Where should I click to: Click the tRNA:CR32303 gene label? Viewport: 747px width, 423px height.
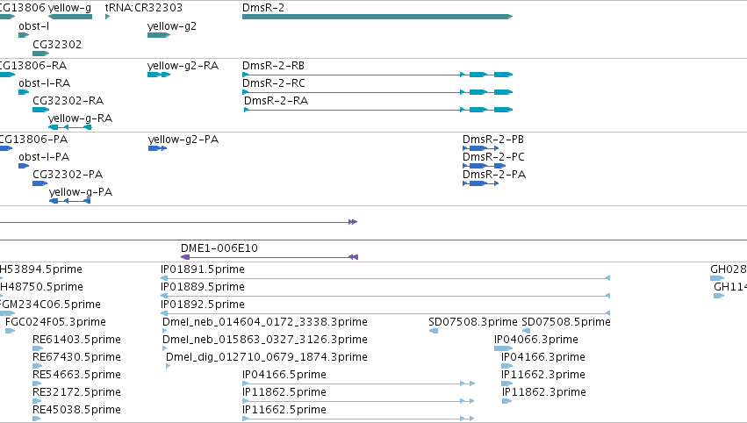(143, 8)
